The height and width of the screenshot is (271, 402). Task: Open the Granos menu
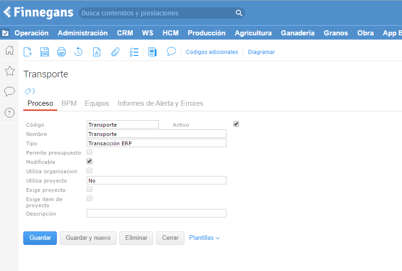(x=336, y=33)
